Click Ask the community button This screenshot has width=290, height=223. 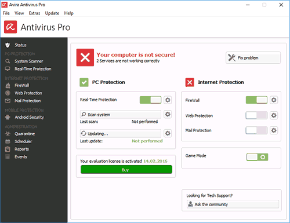click(233, 204)
